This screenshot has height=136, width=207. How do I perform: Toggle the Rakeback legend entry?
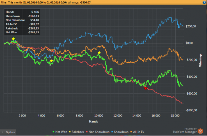tap(77, 132)
